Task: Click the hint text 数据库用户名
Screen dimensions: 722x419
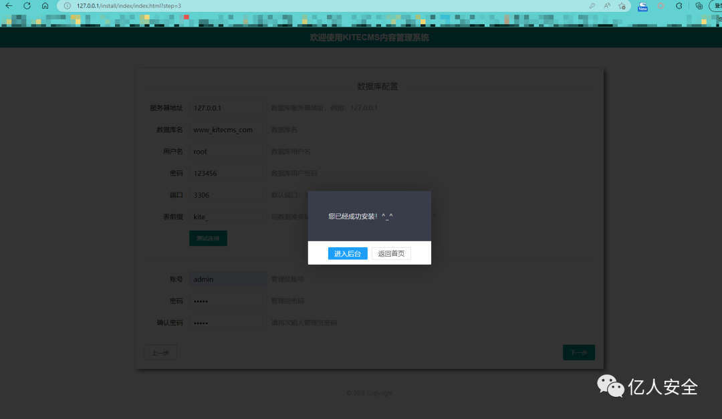Action: point(291,152)
